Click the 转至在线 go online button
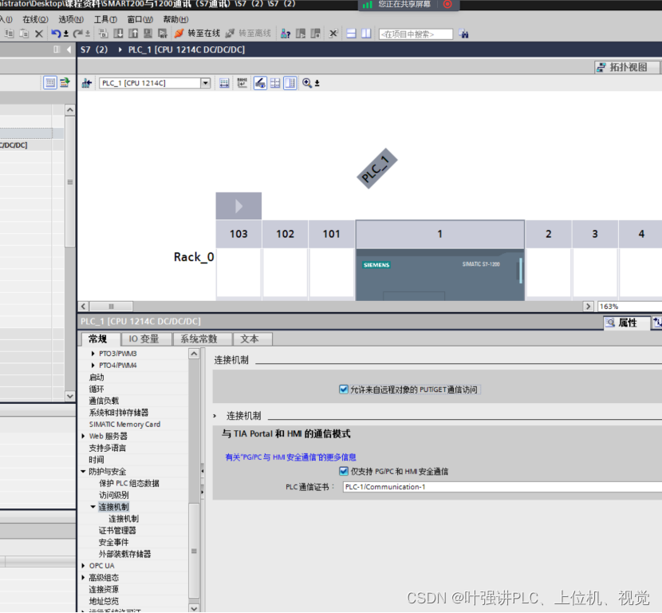 [197, 34]
